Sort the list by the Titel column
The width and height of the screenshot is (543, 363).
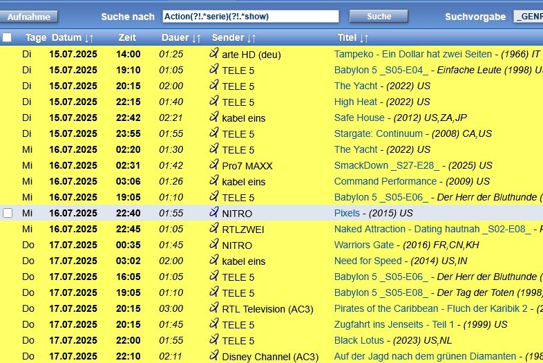pyautogui.click(x=364, y=38)
